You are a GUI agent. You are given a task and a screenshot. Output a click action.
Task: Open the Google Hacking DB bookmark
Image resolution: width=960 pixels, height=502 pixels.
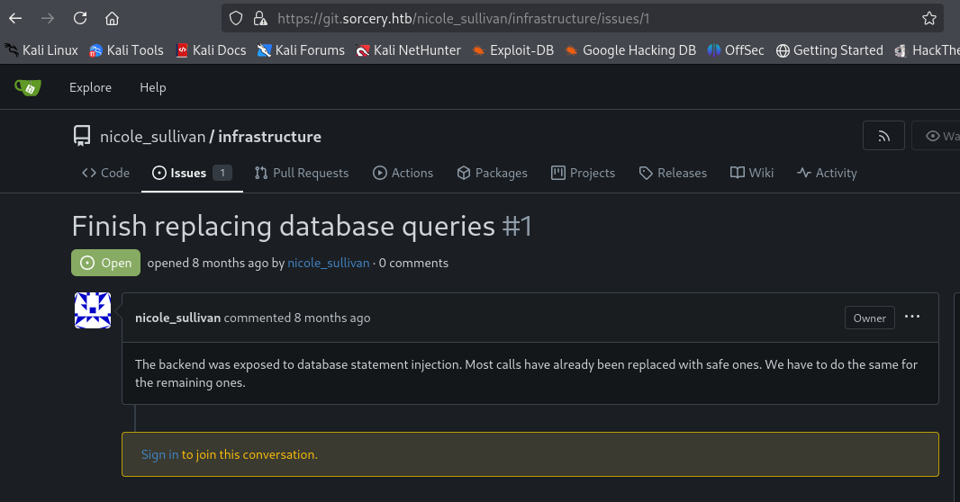[x=630, y=50]
